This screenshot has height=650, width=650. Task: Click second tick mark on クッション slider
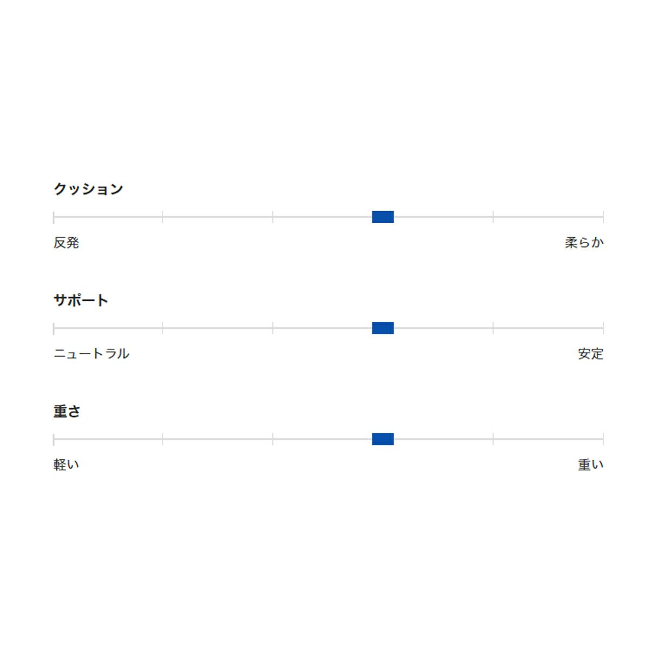162,217
